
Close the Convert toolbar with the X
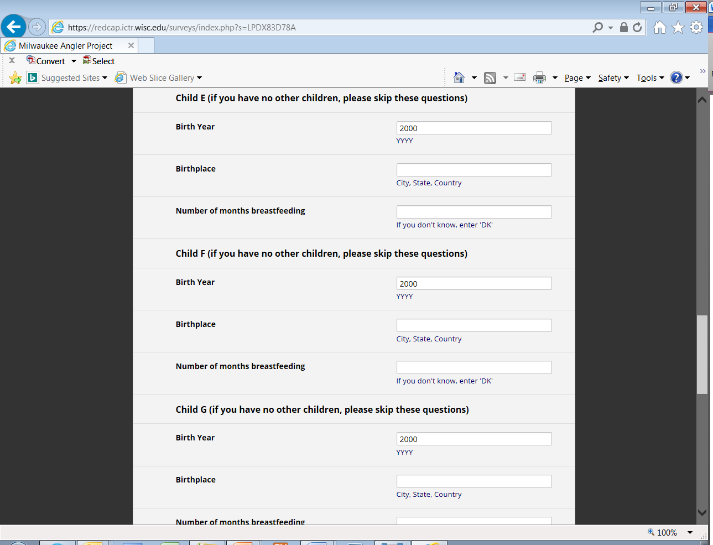[12, 61]
